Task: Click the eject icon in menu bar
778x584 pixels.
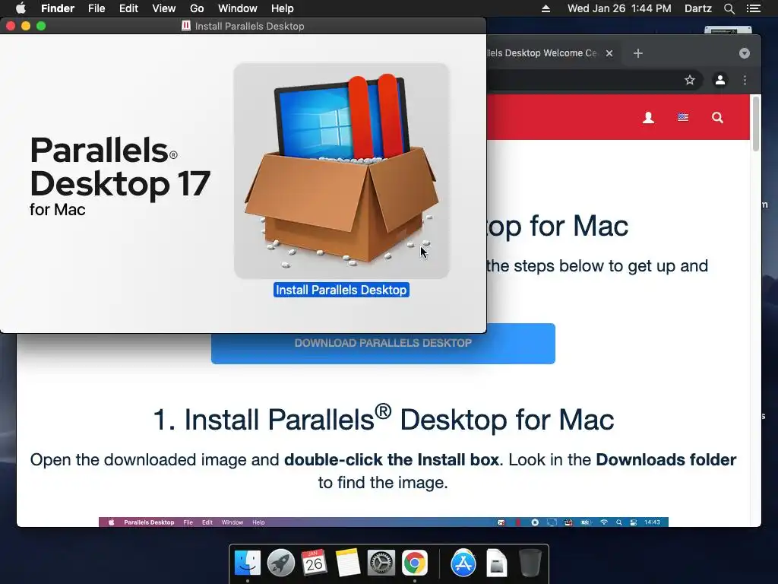Action: [546, 8]
